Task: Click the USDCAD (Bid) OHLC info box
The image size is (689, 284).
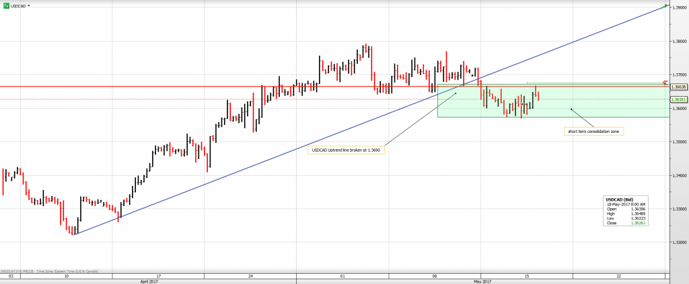Action: click(x=627, y=211)
